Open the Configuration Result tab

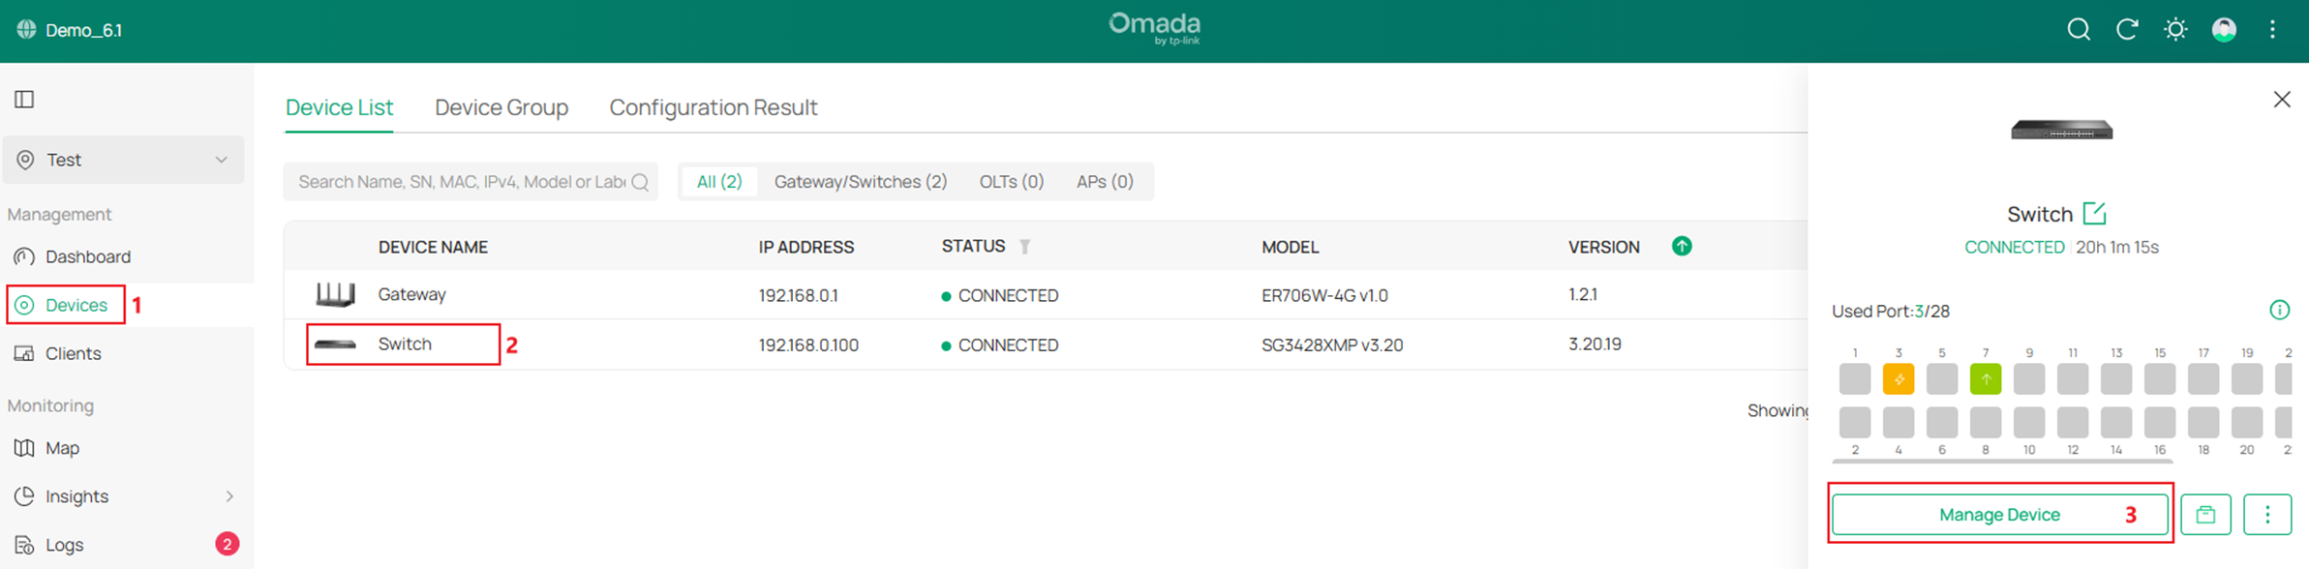[713, 107]
